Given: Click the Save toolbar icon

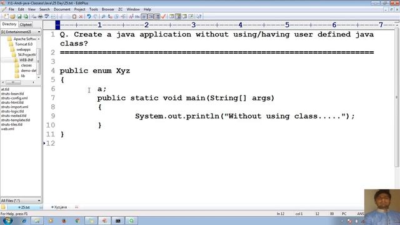Looking at the screenshot, I should [x=19, y=17].
